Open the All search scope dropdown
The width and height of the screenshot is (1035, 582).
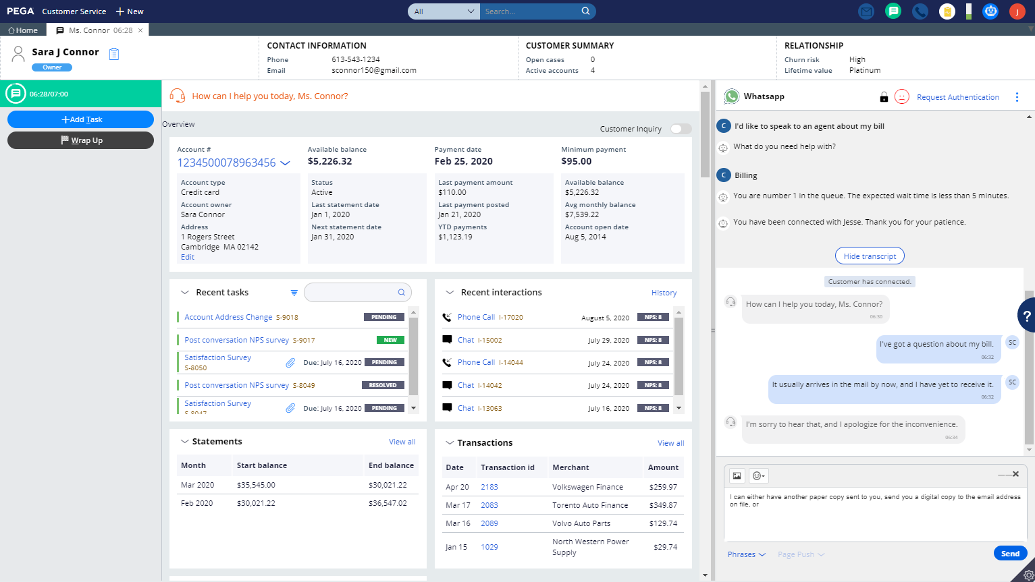point(444,11)
